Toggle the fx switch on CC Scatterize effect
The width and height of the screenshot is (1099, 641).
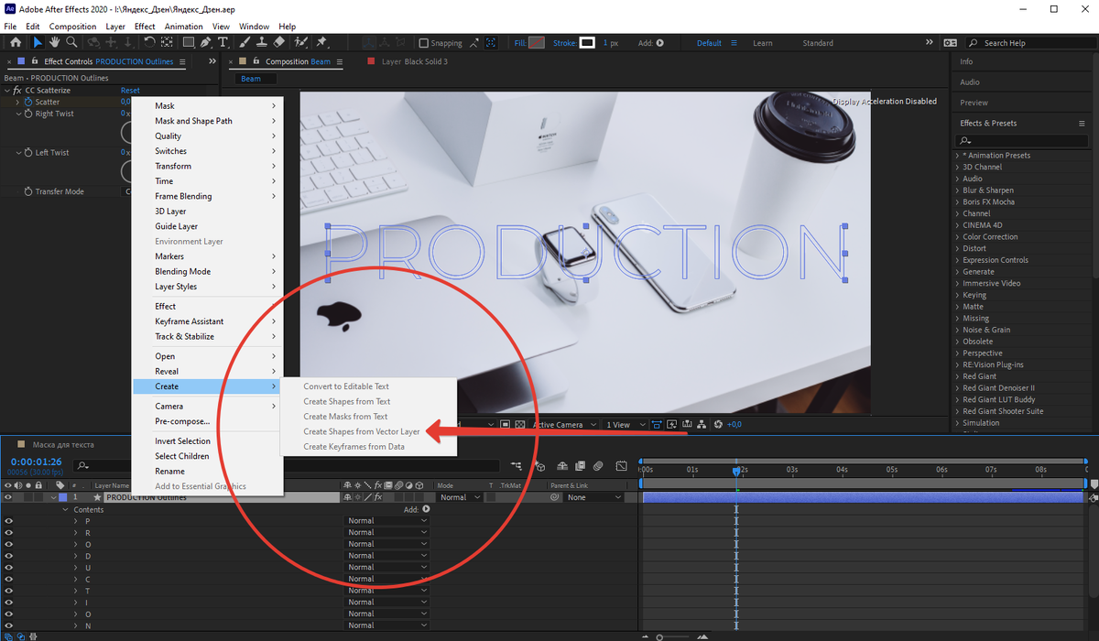click(16, 91)
